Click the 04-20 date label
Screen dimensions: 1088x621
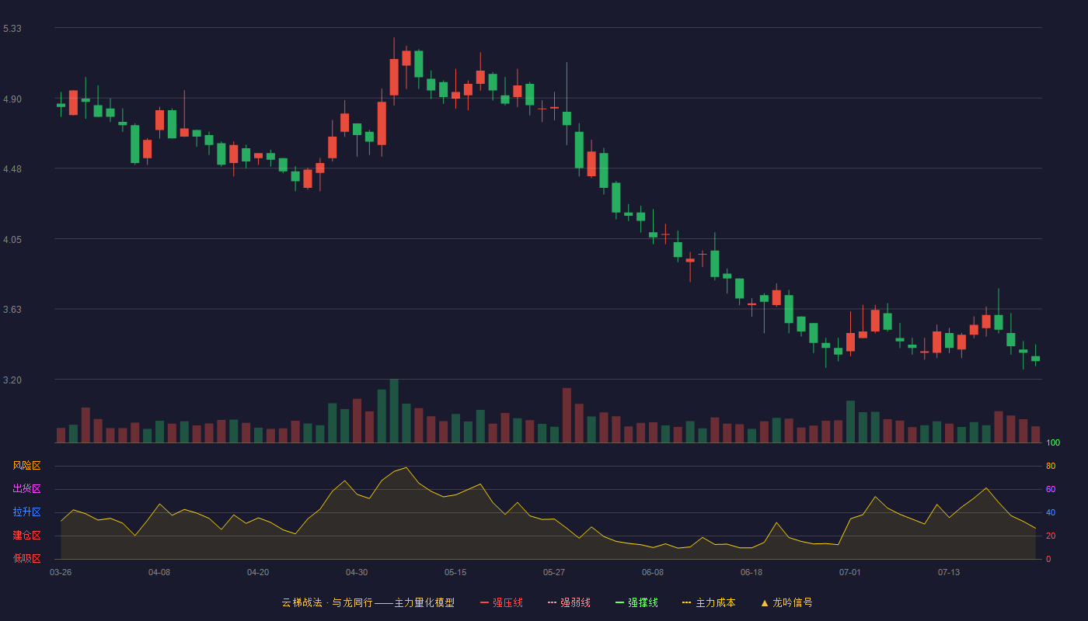(258, 572)
